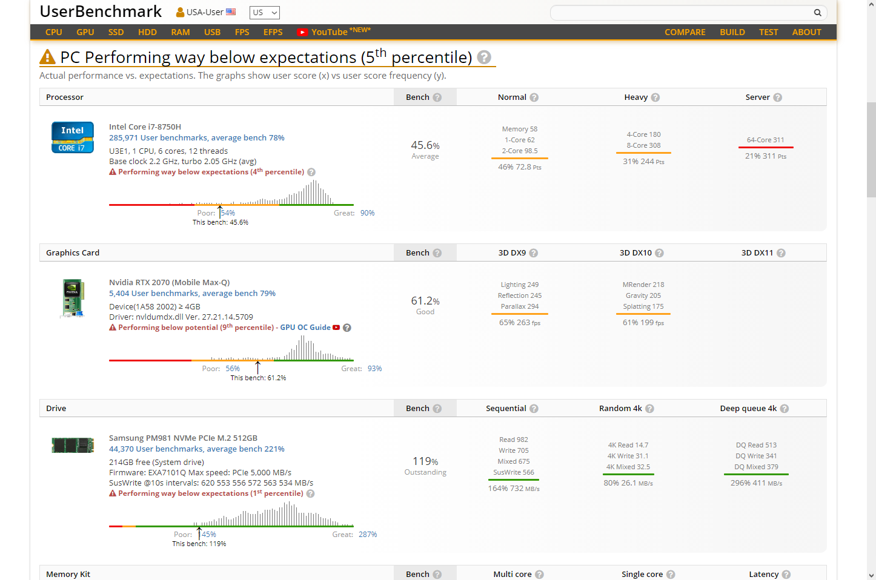
Task: Show help for 3D DX10 column
Action: tap(660, 253)
